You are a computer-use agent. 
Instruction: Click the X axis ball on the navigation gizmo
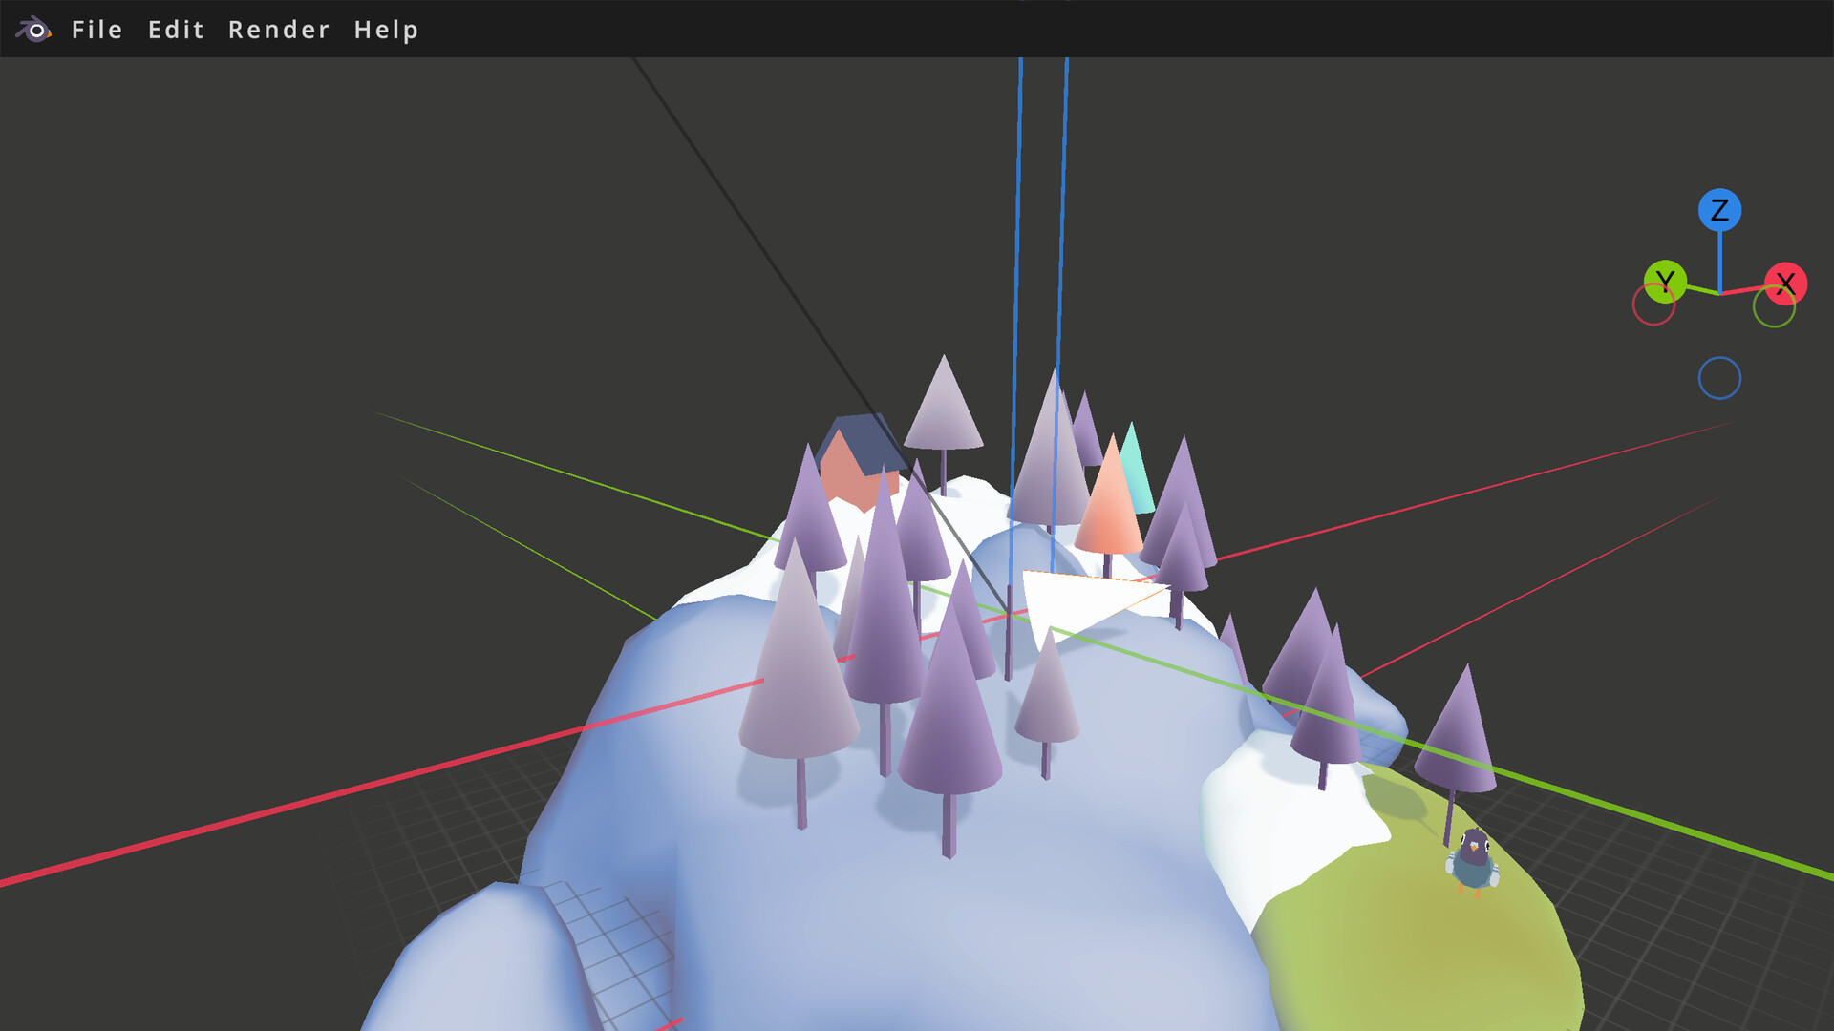[x=1785, y=283]
